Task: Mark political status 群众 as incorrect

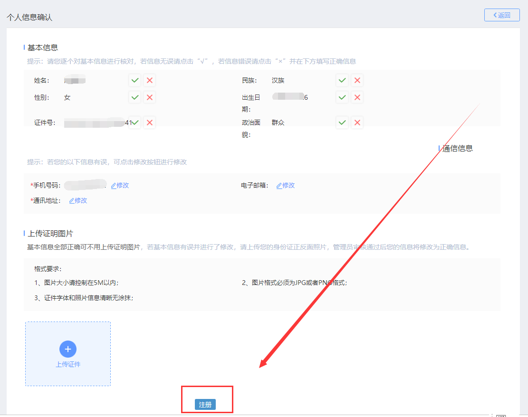Action: pos(357,123)
